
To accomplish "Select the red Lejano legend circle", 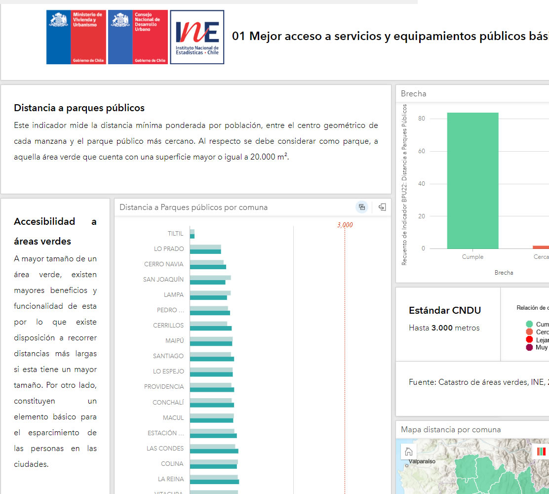I will click(x=529, y=340).
